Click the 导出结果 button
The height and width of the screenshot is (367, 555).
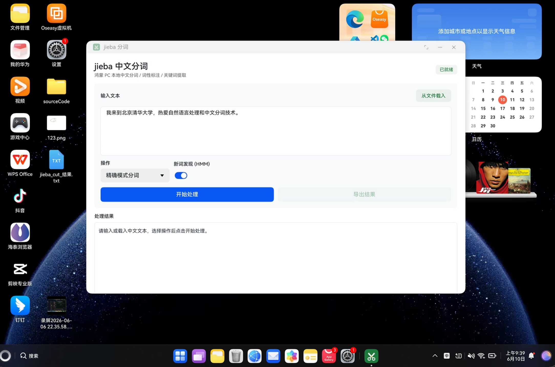[364, 195]
